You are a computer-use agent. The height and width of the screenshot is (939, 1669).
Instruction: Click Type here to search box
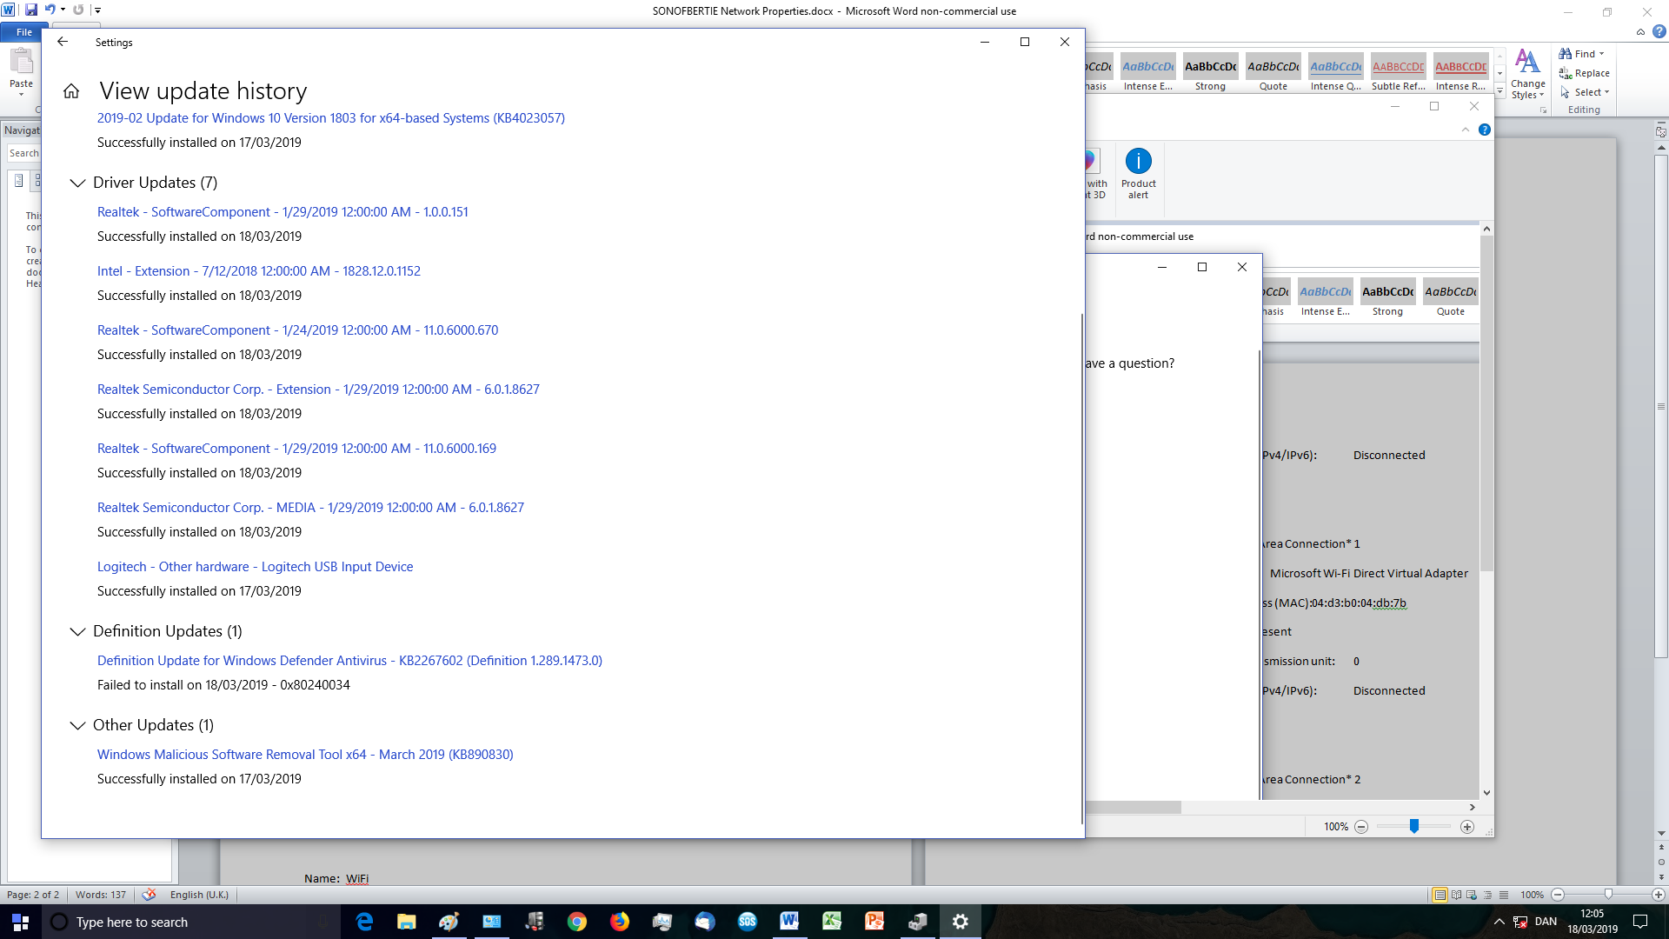coord(191,922)
